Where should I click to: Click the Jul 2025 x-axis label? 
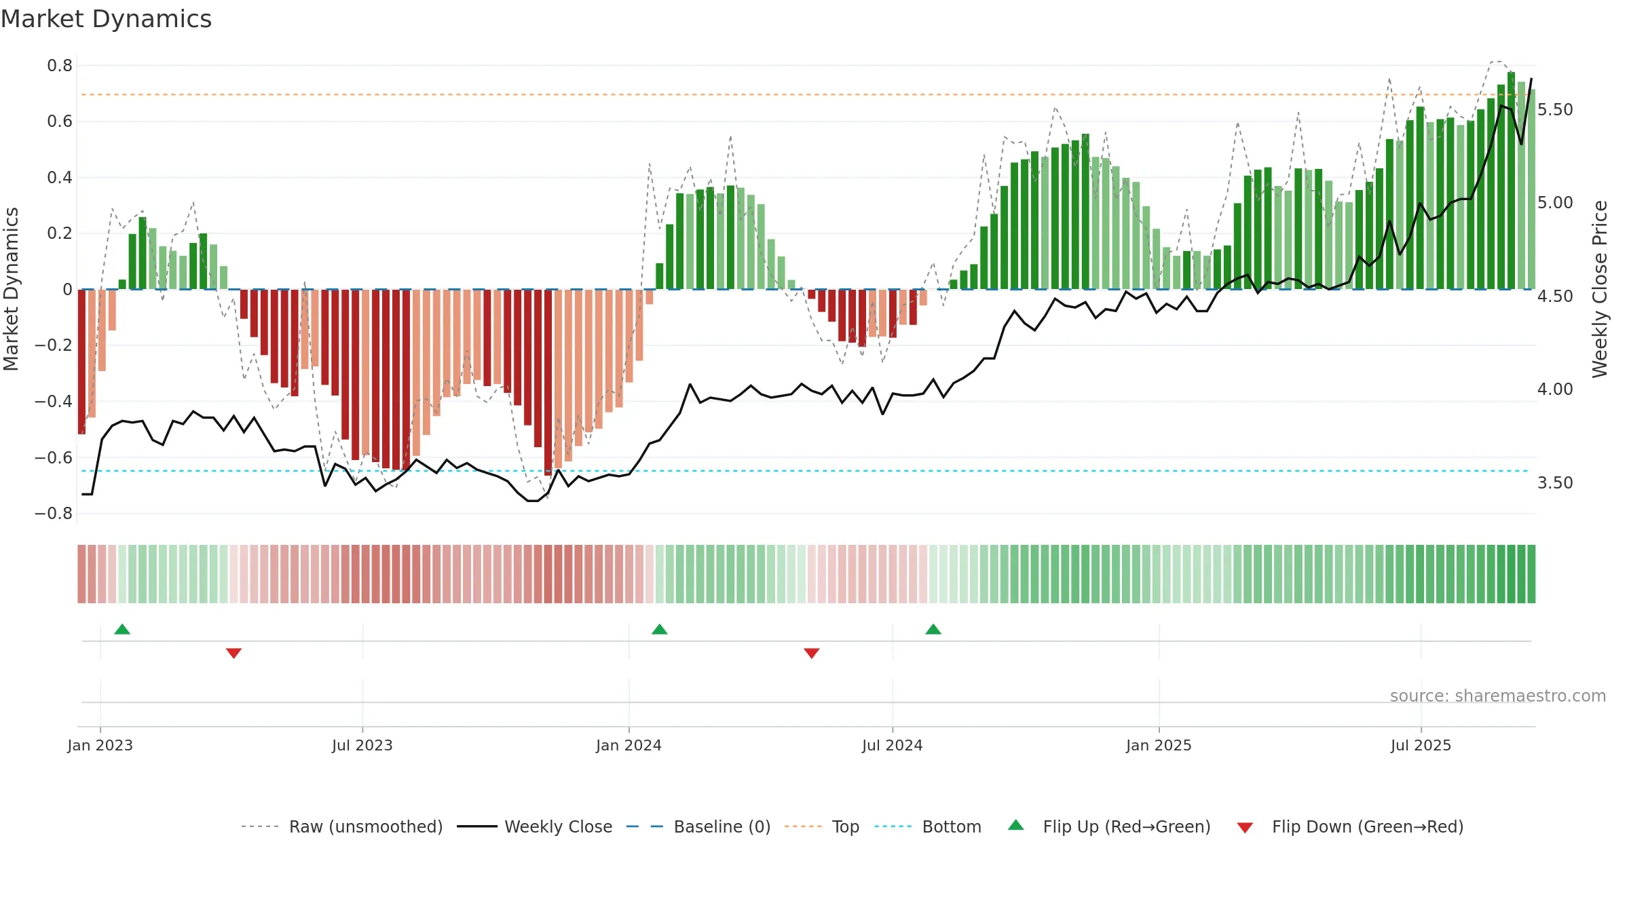point(1421,745)
